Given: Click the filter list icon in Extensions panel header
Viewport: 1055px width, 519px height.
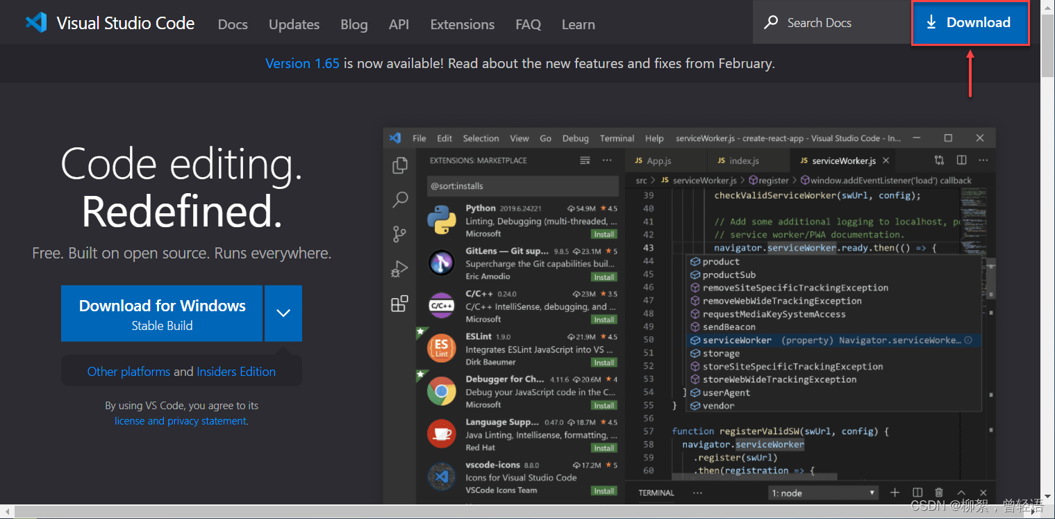Looking at the screenshot, I should 585,160.
